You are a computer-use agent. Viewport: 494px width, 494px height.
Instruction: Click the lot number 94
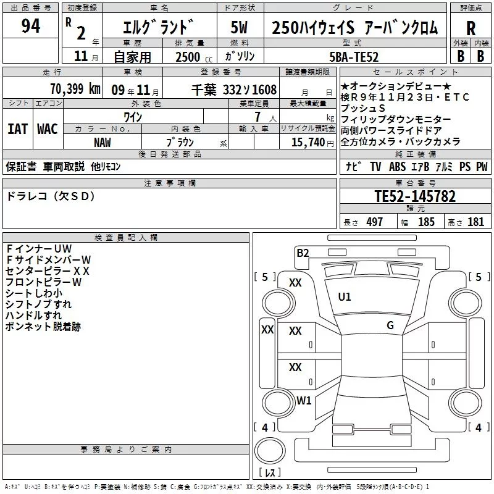tap(30, 27)
